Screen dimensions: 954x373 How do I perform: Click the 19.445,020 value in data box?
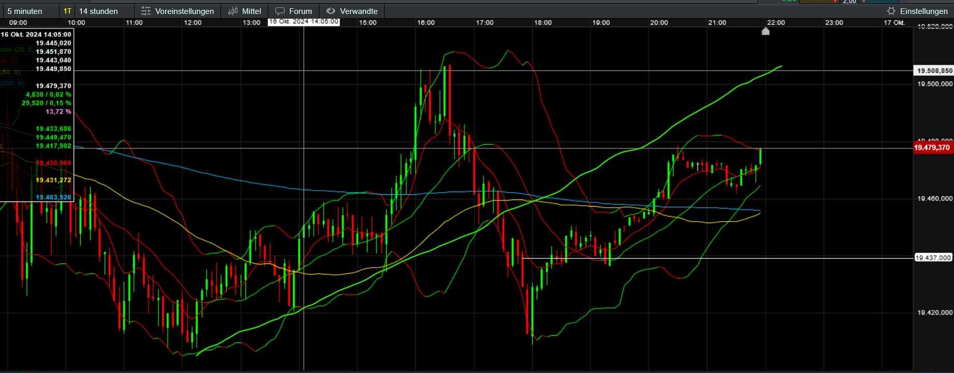53,43
